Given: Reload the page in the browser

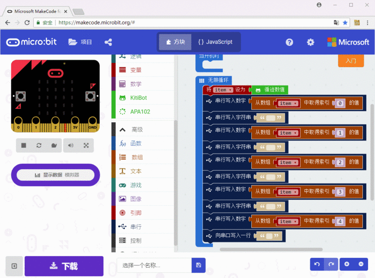Looking at the screenshot, I should pos(27,23).
